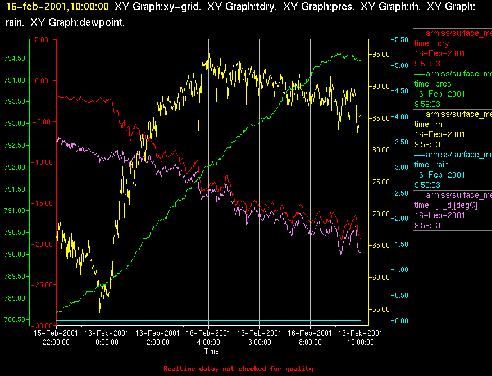Select the cyan "armiss/surface_me" legend entry
The image size is (492, 376).
[x=453, y=155]
